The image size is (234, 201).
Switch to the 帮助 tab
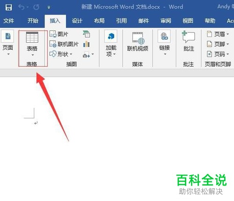[x=210, y=21]
